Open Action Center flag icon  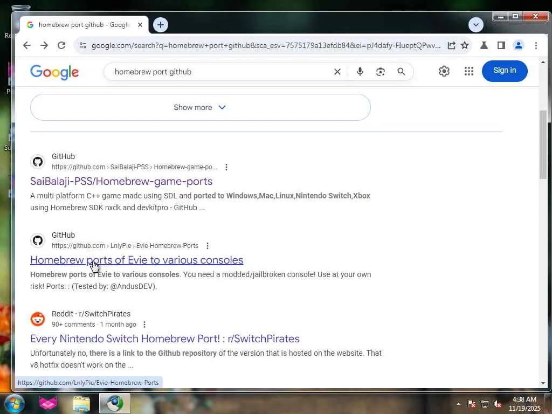(471, 404)
